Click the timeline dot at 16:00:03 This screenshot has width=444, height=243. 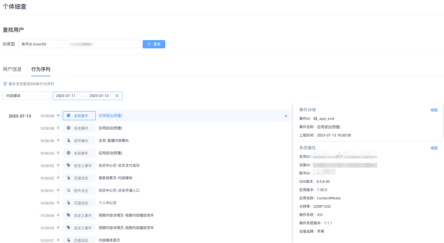point(58,165)
